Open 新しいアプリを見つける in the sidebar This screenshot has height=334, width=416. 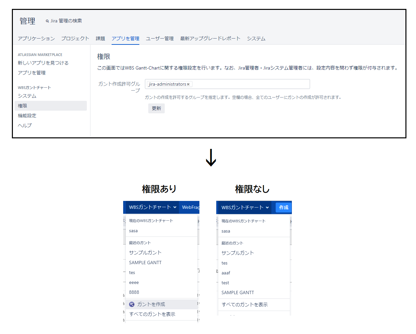tap(43, 63)
